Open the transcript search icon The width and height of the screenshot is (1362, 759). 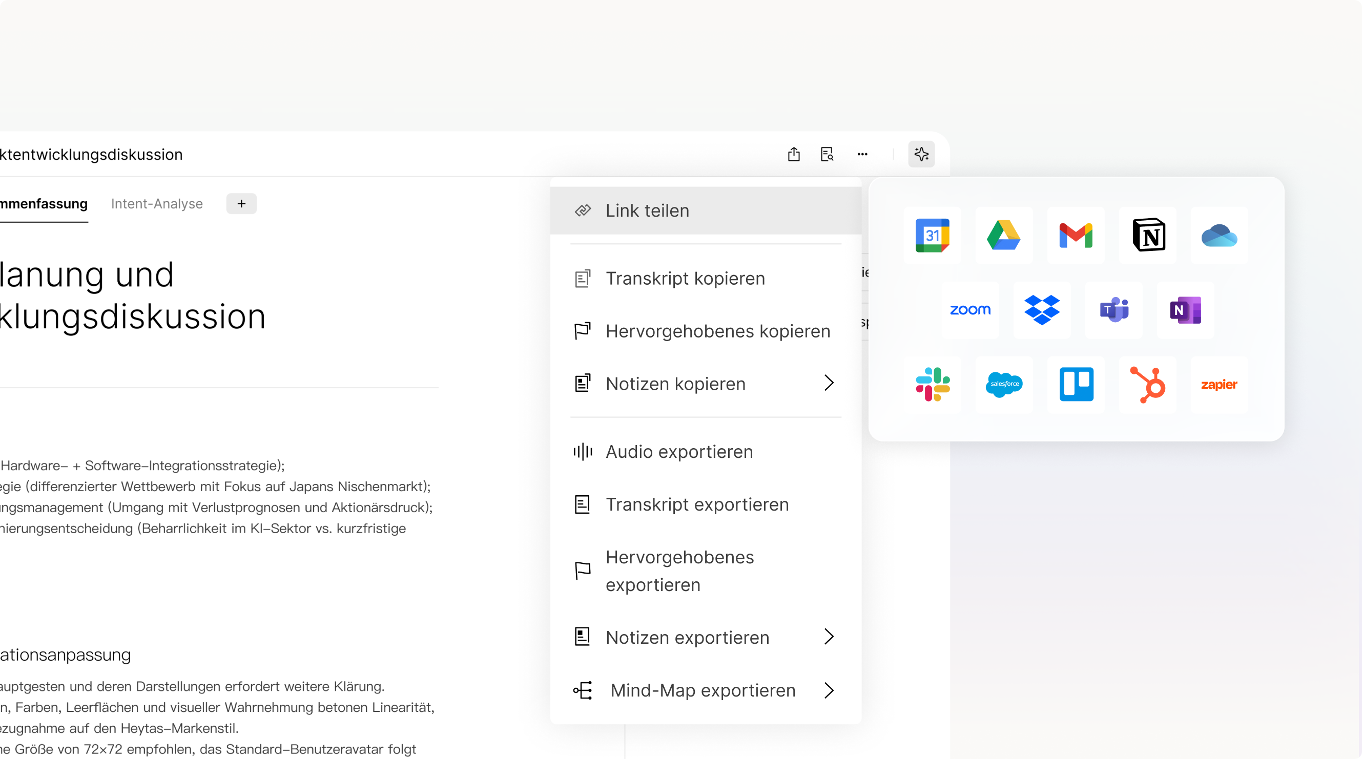(827, 154)
